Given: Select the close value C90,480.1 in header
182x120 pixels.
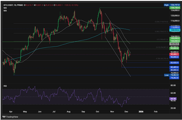Looking at the screenshot, I should click(x=58, y=5).
